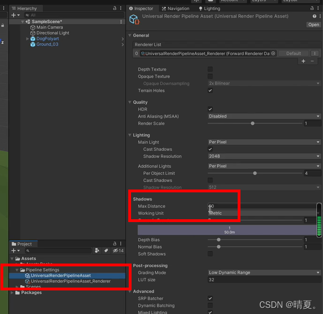Lock the Inspector panel
Screen dimensions: 323x314
[x=312, y=8]
